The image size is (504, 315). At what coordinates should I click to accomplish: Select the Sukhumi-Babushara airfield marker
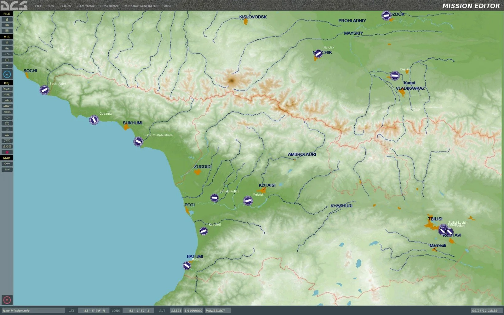pos(138,142)
